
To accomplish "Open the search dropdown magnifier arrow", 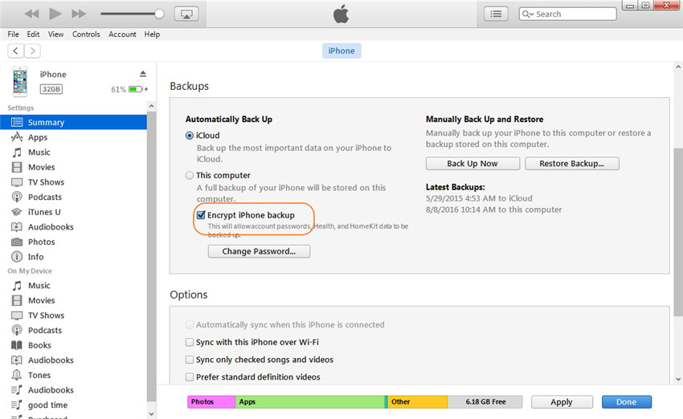I will (x=530, y=14).
